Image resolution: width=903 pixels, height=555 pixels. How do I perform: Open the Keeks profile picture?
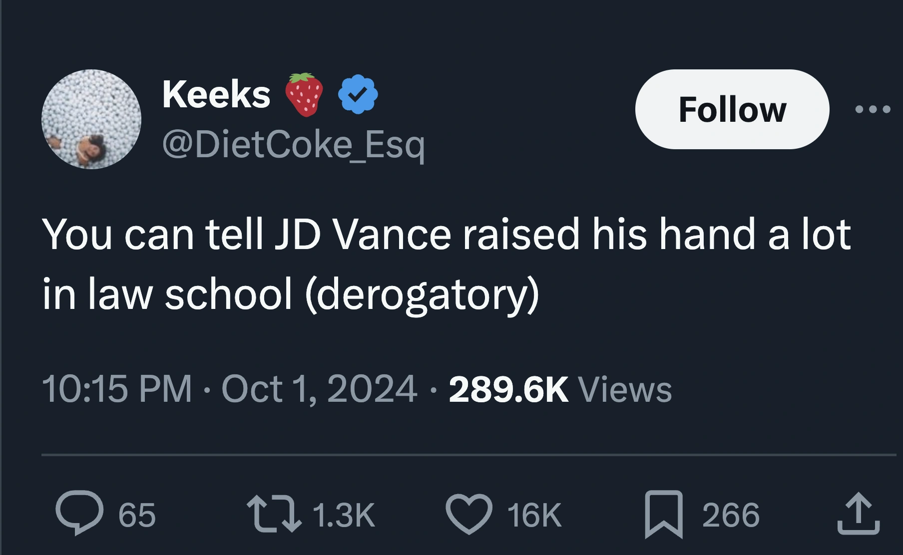pos(91,119)
